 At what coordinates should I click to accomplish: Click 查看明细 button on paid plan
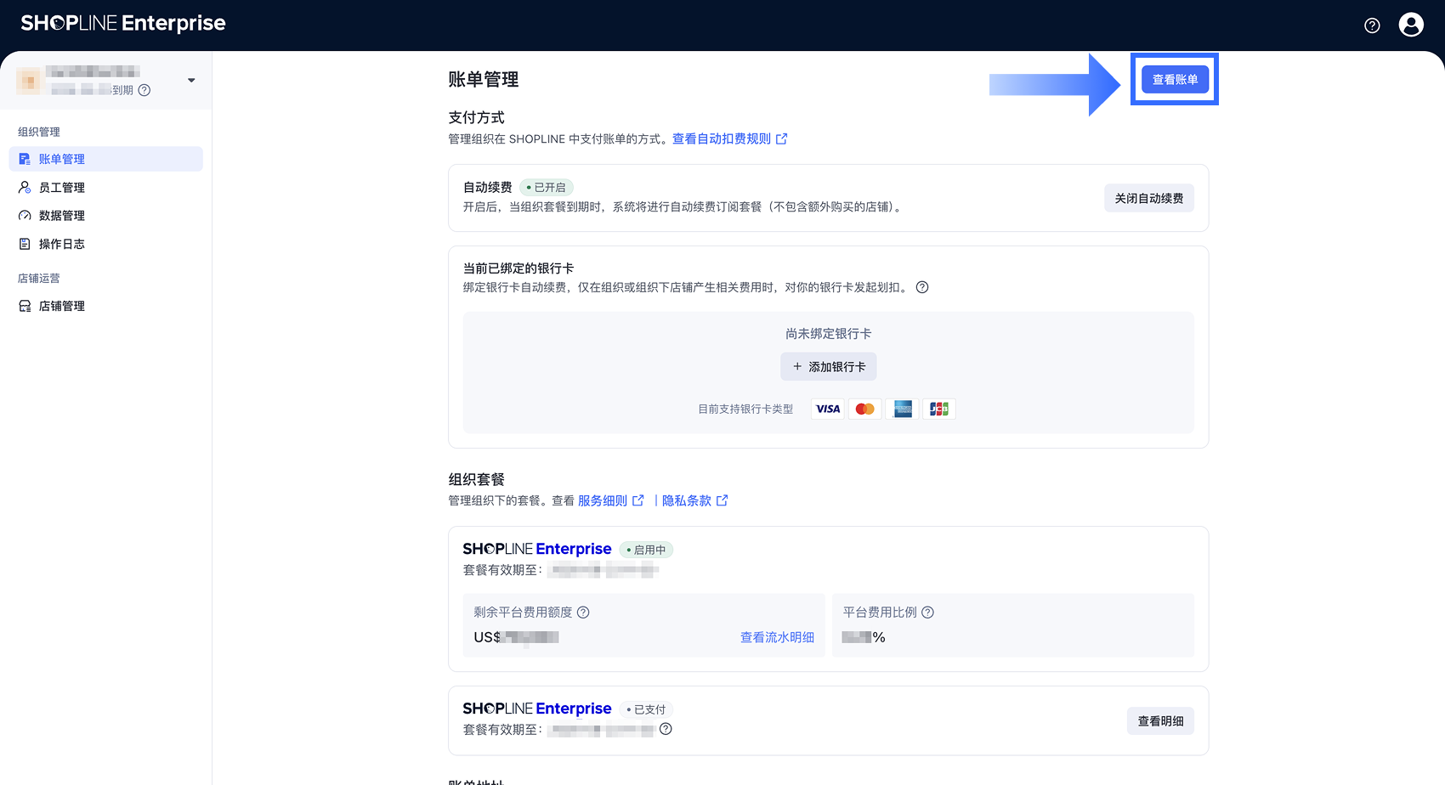(1160, 721)
